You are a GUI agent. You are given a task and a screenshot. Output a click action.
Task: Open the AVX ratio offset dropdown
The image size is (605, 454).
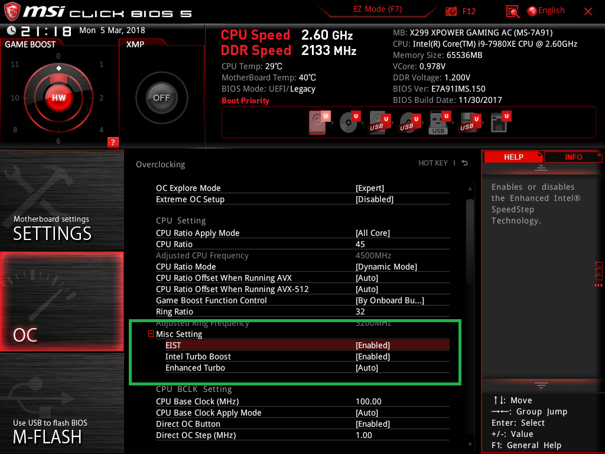[x=367, y=278]
